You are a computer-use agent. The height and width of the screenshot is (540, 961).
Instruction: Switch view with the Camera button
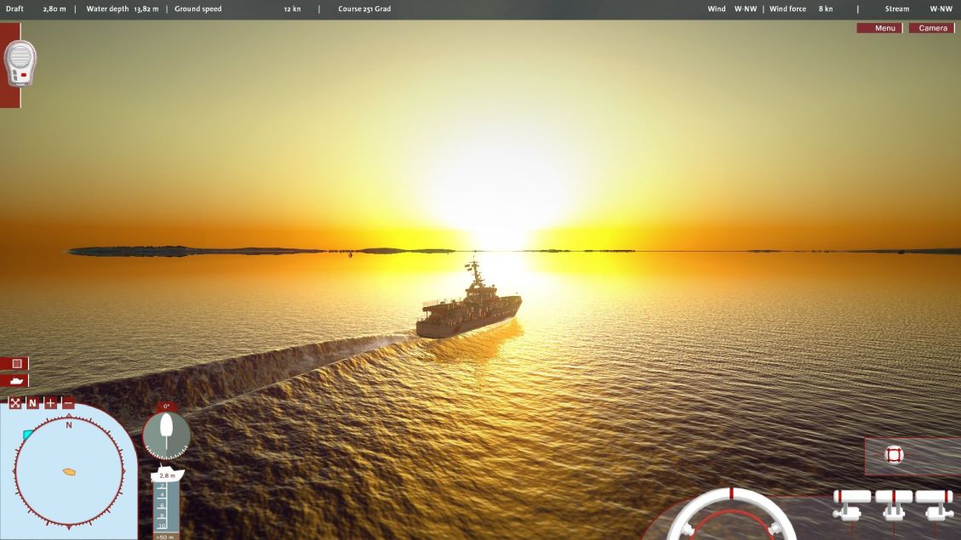pyautogui.click(x=931, y=28)
